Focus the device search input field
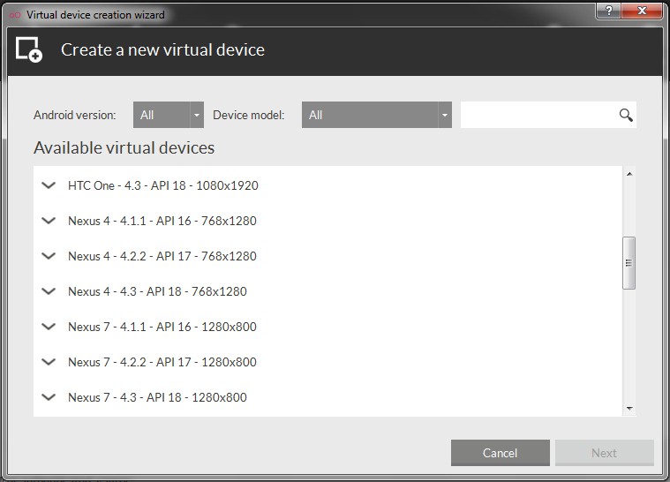This screenshot has width=670, height=482. (548, 115)
